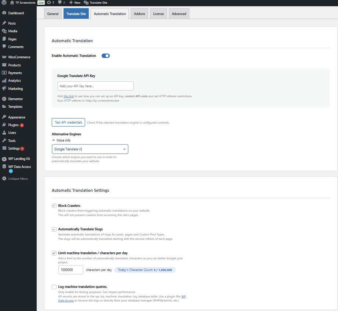Open the Media library icon

tap(4, 31)
